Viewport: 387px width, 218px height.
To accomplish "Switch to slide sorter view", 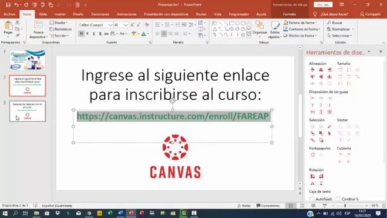I will tap(302, 206).
